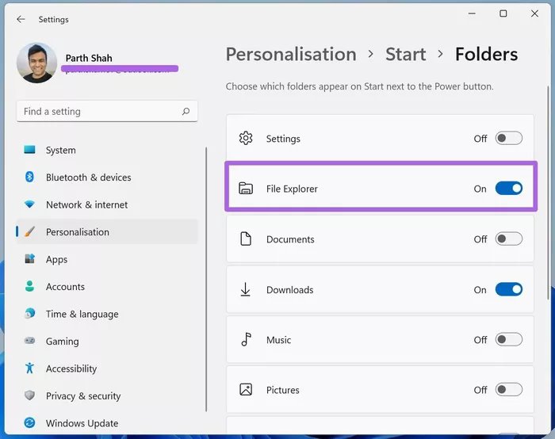Screen dimensions: 555x439
Task: Turn off the File Explorer toggle
Action: click(509, 189)
